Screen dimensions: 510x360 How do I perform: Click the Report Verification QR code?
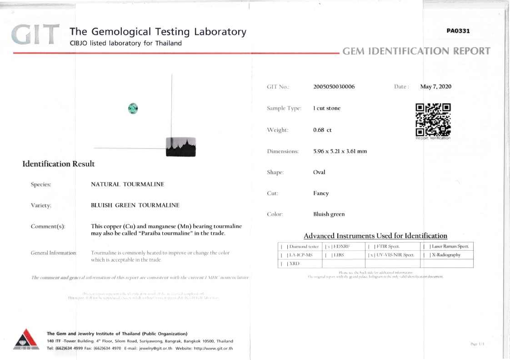point(433,120)
